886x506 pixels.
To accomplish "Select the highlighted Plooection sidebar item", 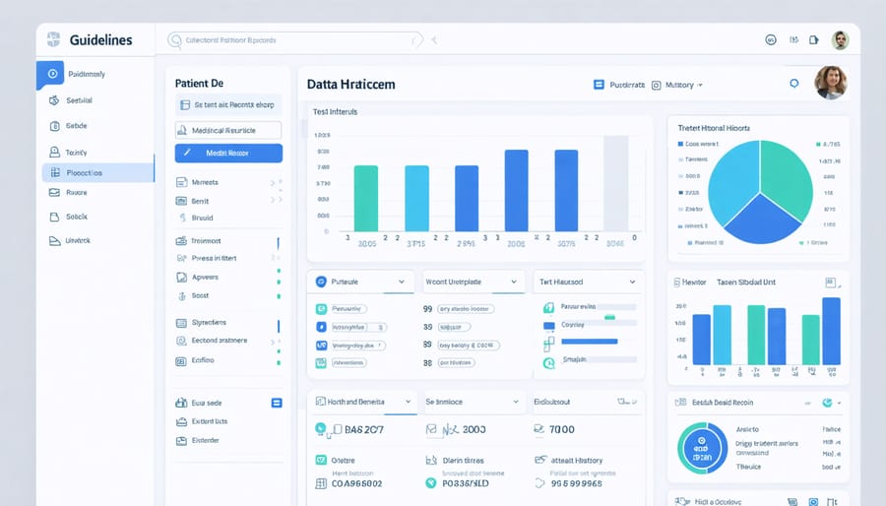I will [x=97, y=172].
